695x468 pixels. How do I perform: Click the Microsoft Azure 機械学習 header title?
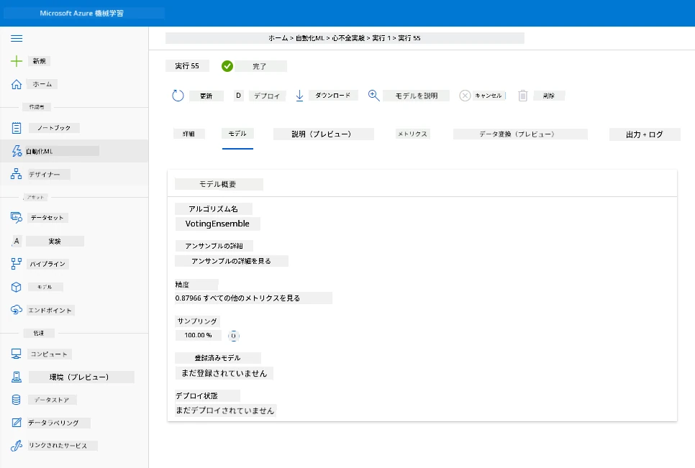pos(82,13)
